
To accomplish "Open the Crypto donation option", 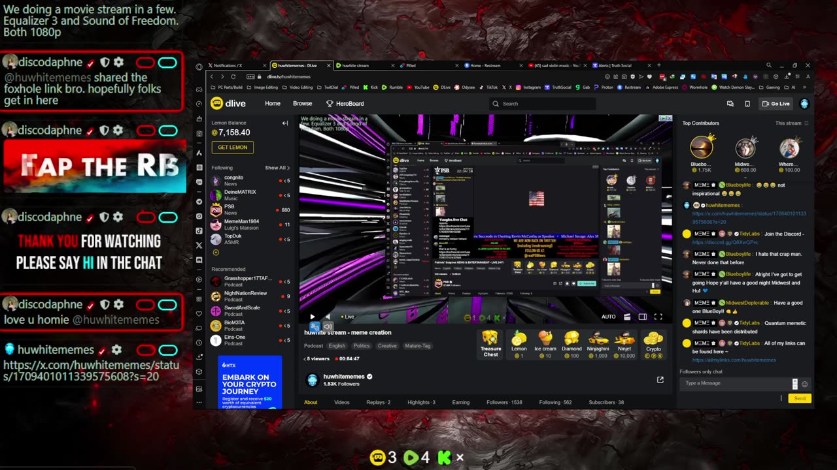I will [653, 344].
